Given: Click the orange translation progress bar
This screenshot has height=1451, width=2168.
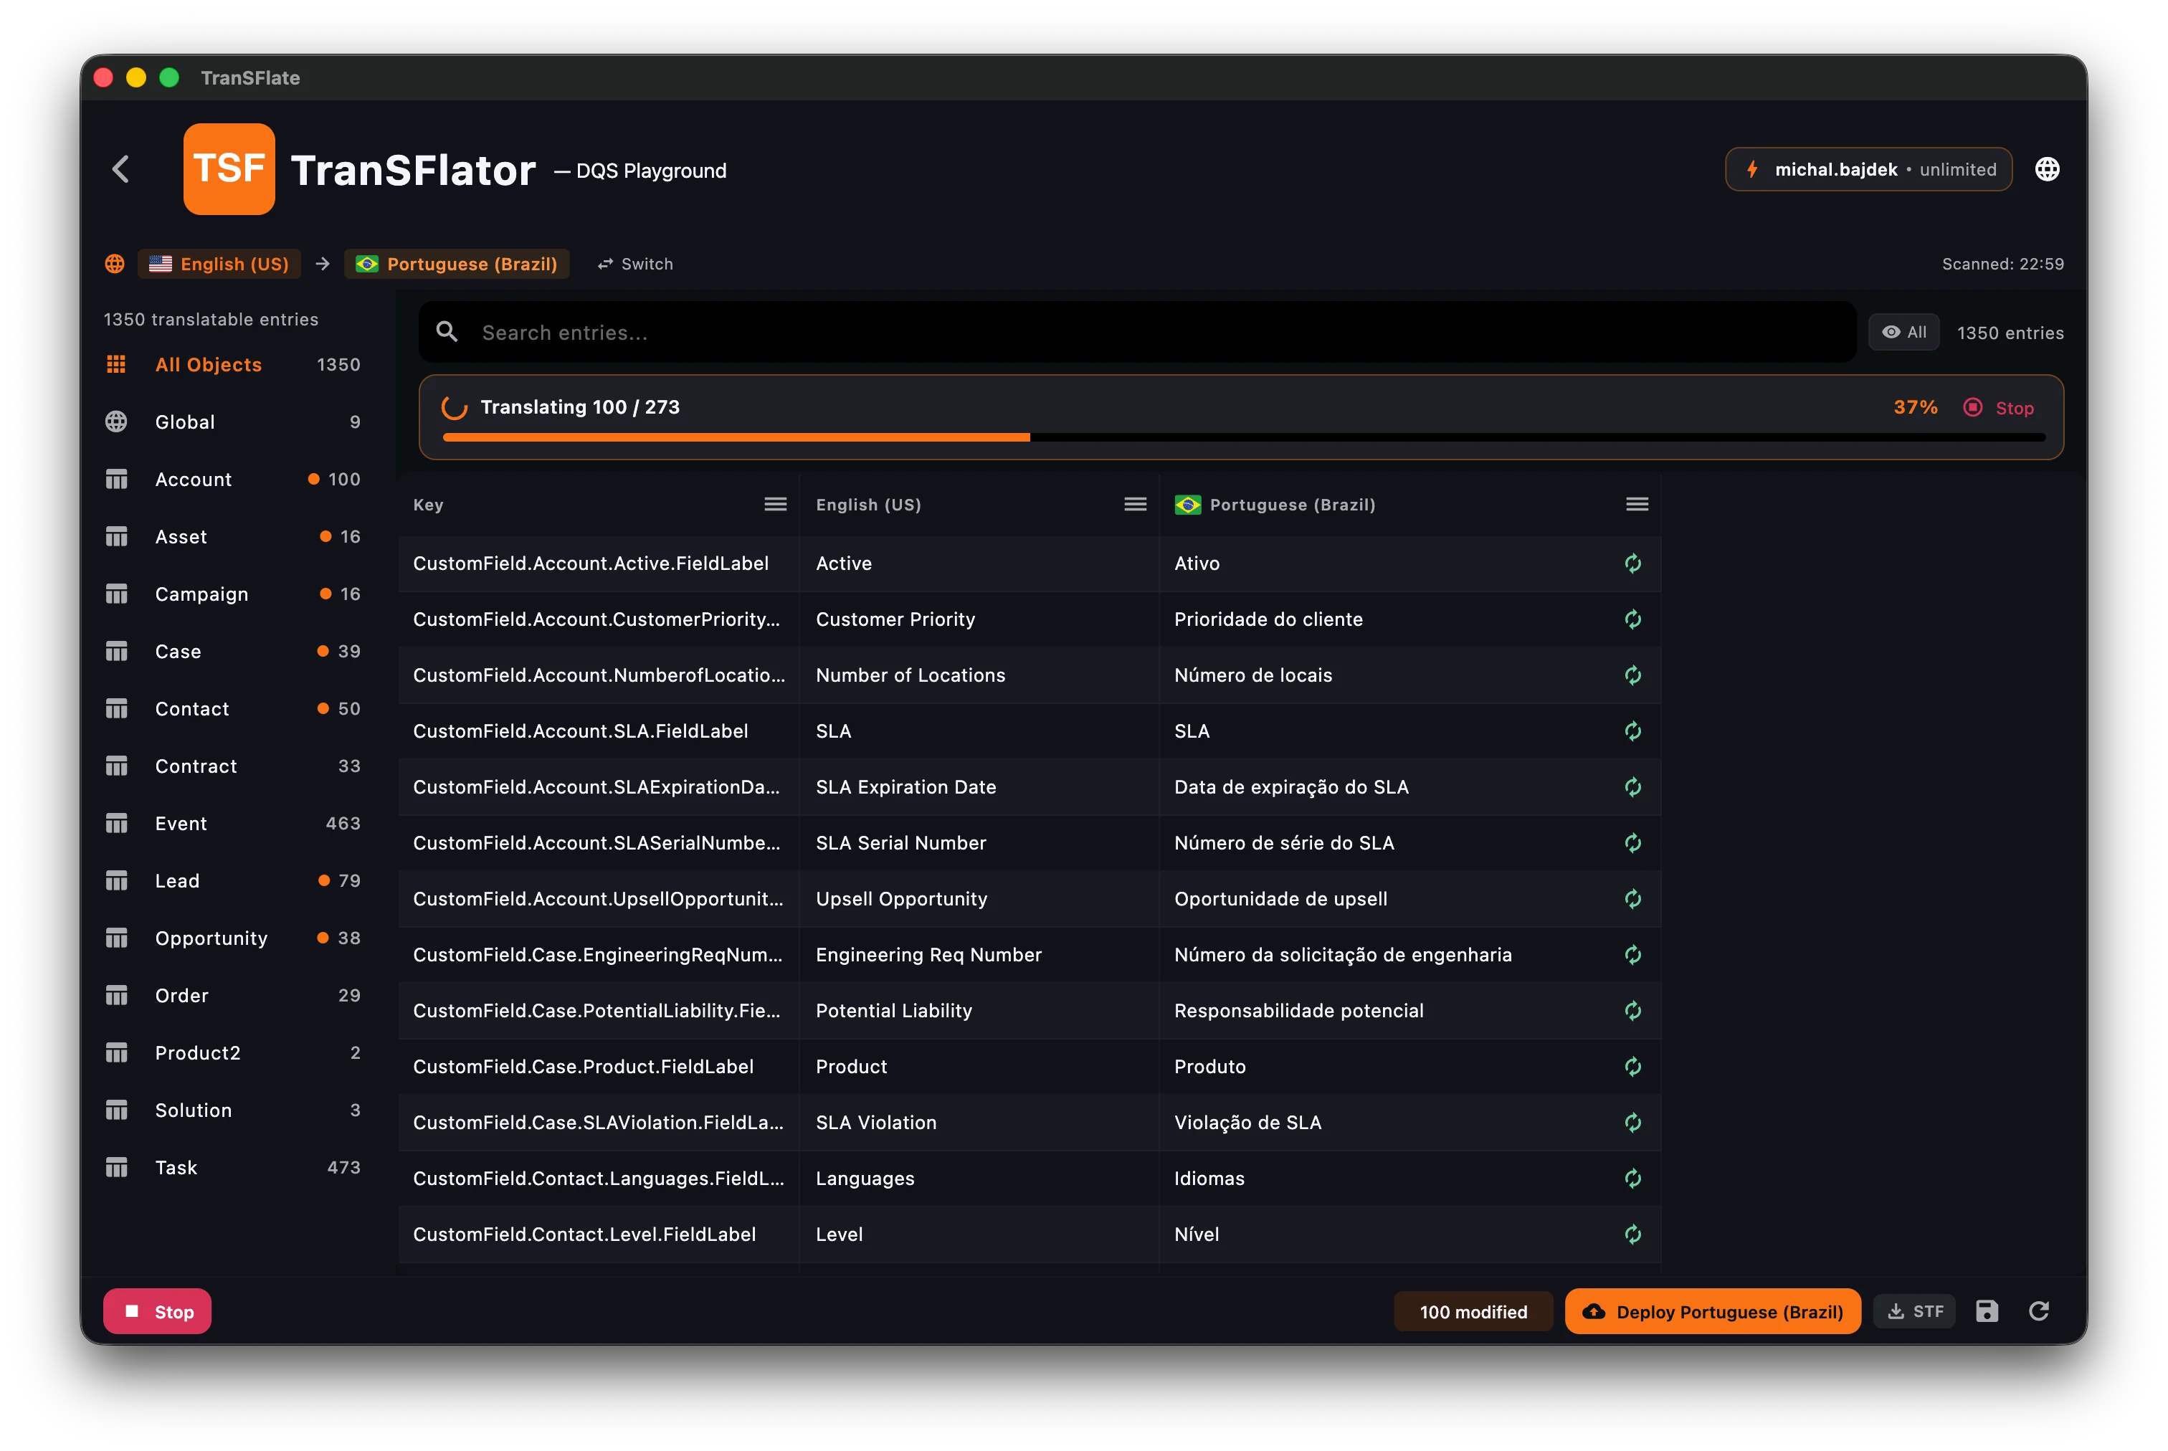Looking at the screenshot, I should (x=736, y=438).
